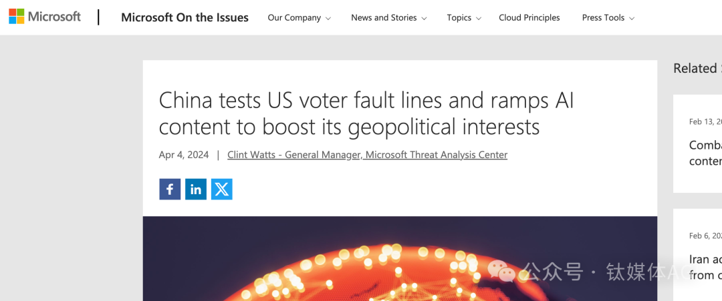Share article on LinkedIn
This screenshot has height=301, width=722.
coord(196,190)
